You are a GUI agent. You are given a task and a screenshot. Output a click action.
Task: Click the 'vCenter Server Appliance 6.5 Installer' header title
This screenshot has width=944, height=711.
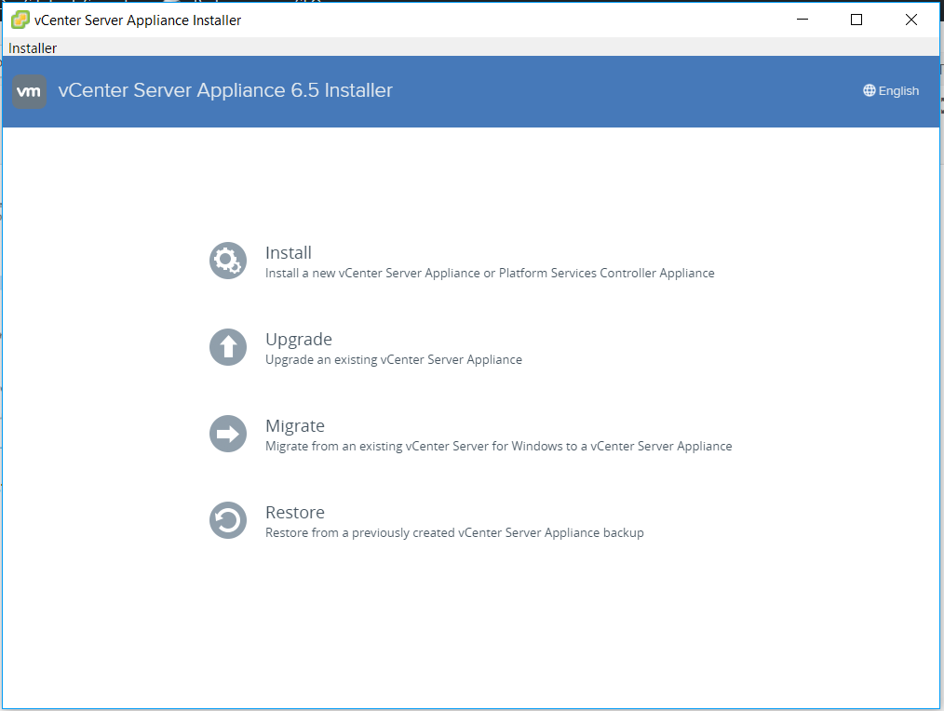point(225,90)
